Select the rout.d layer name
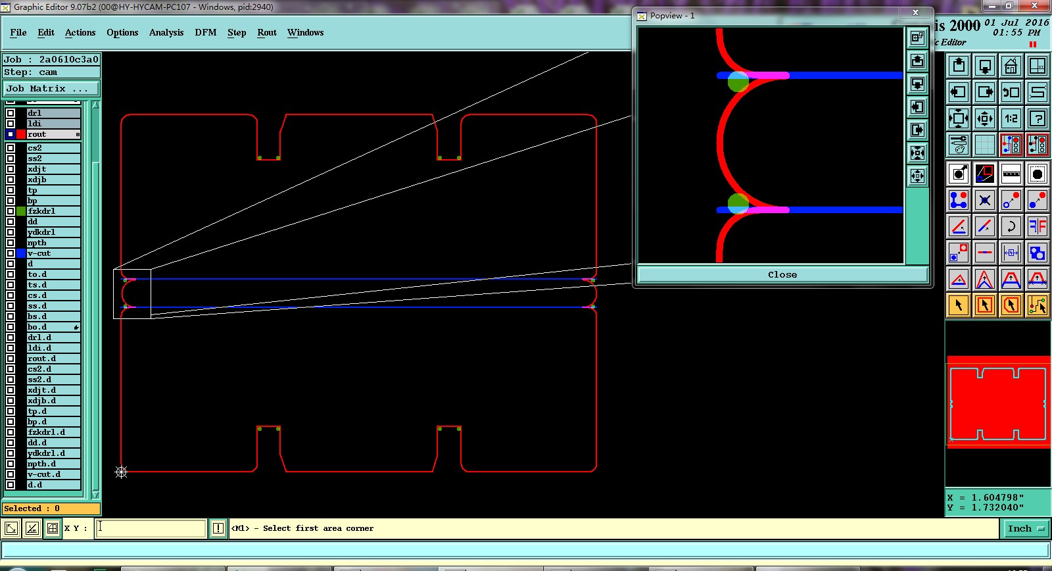The image size is (1052, 571). (x=53, y=359)
